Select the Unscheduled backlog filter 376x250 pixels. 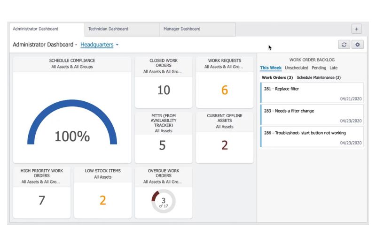click(x=297, y=68)
